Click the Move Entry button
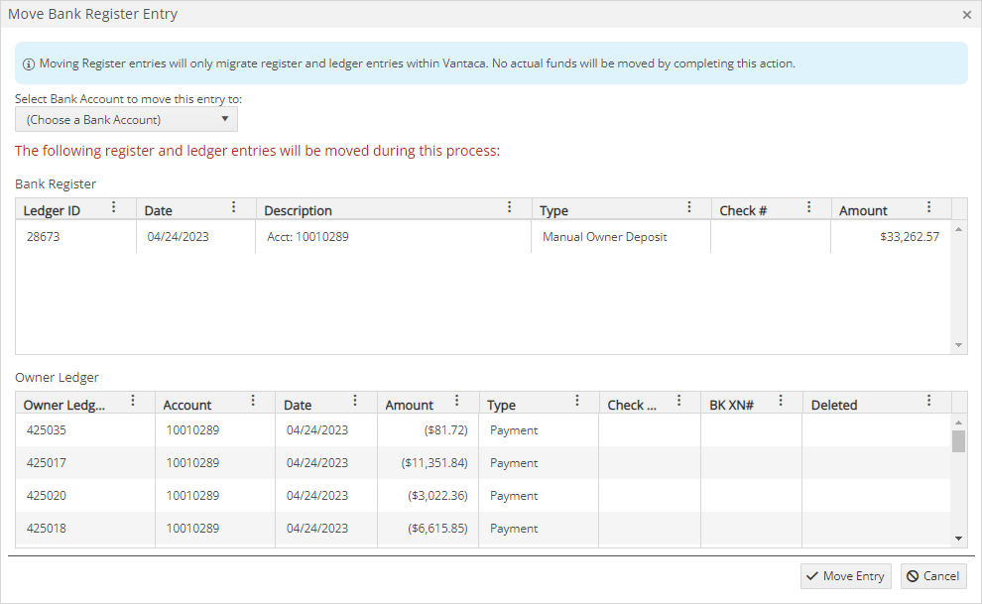 (845, 575)
